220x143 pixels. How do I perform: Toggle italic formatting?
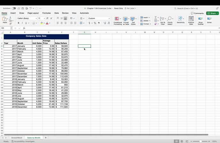(22, 23)
